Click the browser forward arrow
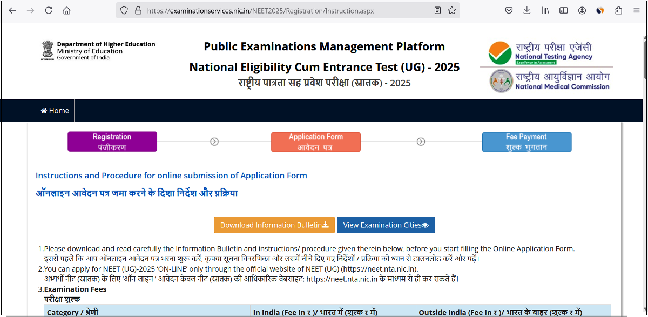Screen dimensions: 648x317 (30, 10)
